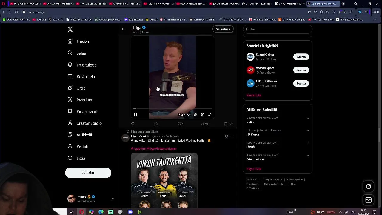Open Hinnasto Santasport bookmark

263,20
